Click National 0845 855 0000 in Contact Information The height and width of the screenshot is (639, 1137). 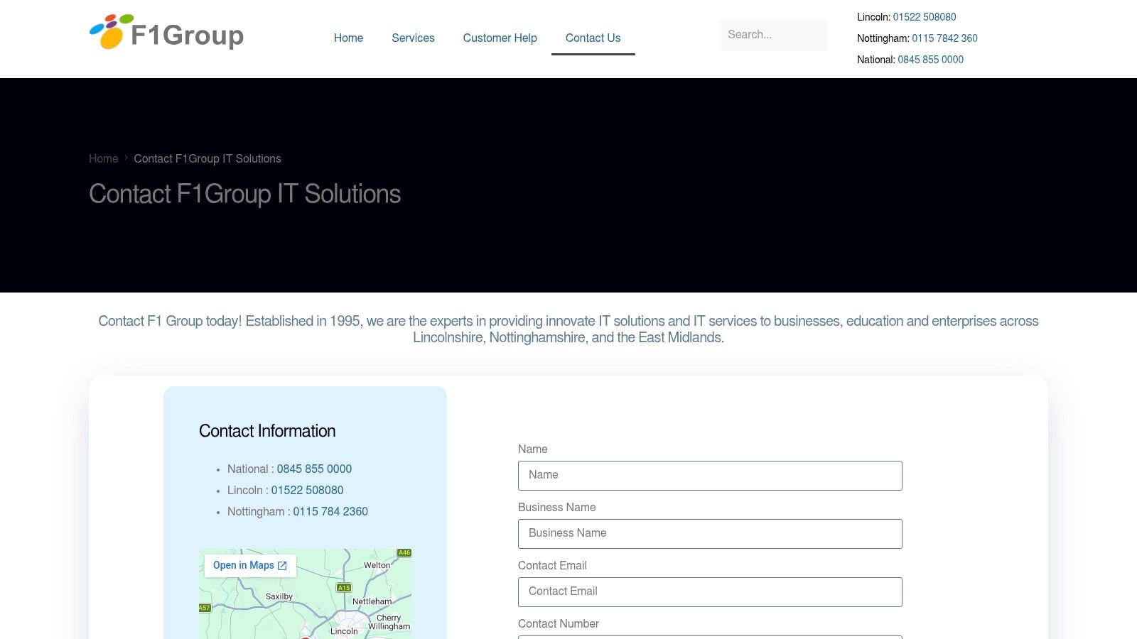[314, 469]
